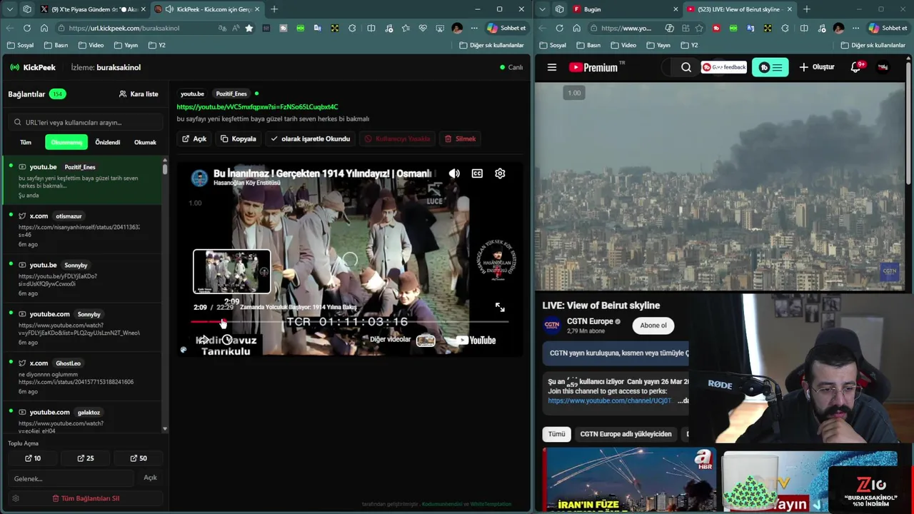Toggle closed captions on embedded video

477,173
